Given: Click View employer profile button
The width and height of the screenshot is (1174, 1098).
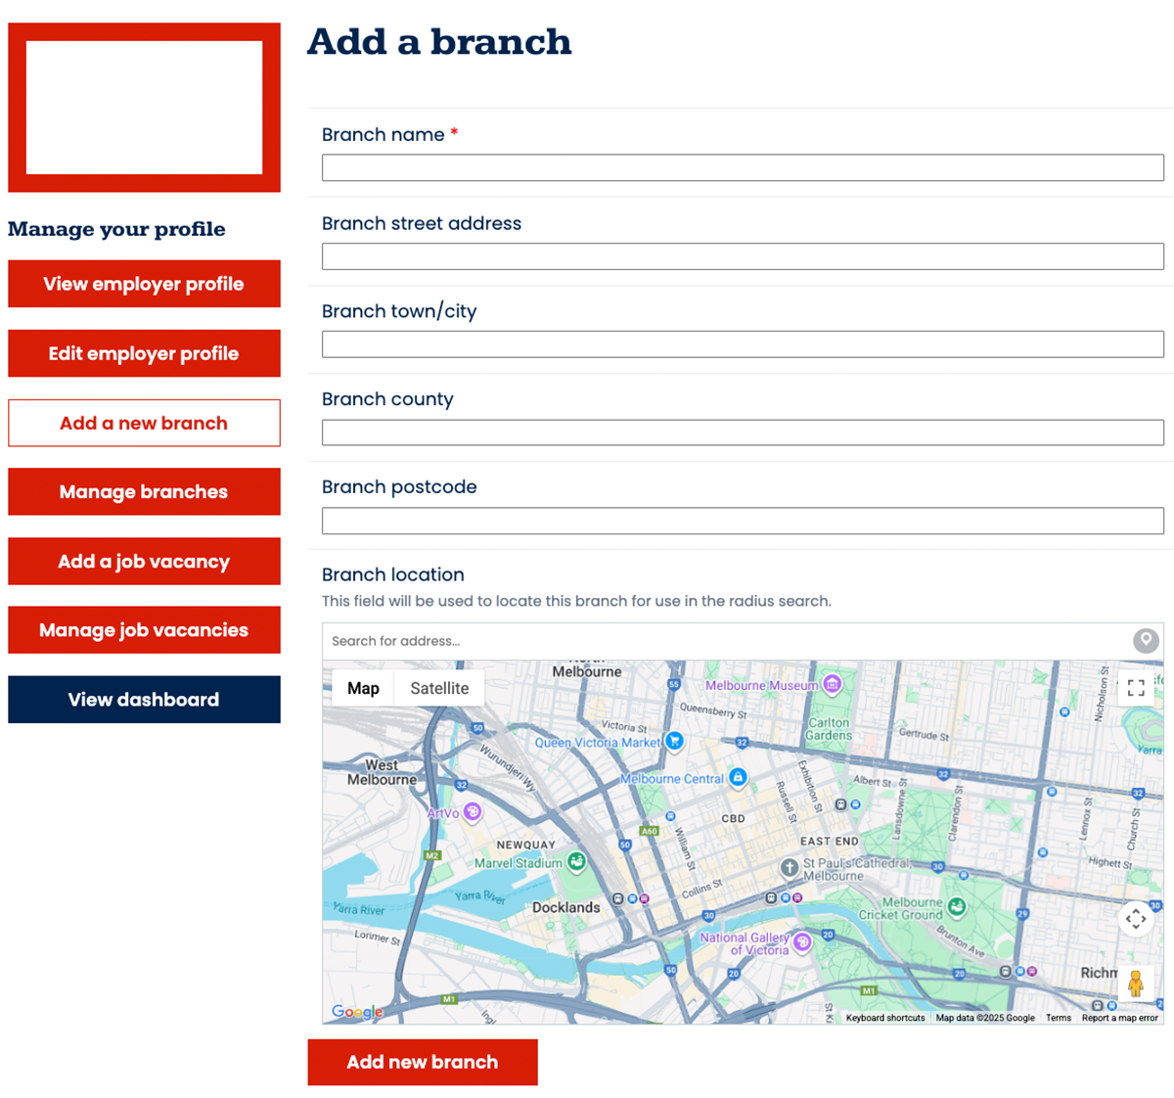Looking at the screenshot, I should [x=144, y=284].
